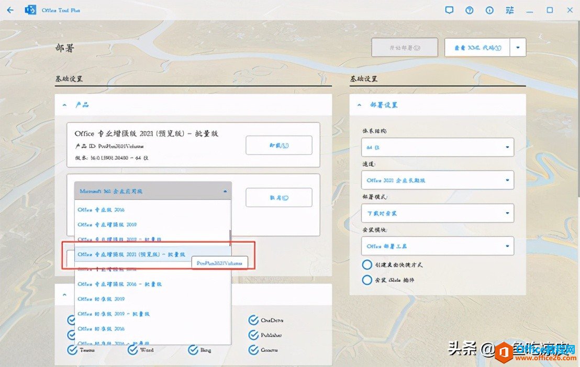The width and height of the screenshot is (580, 367).
Task: Open the deployment mode dropdown
Action: [438, 213]
